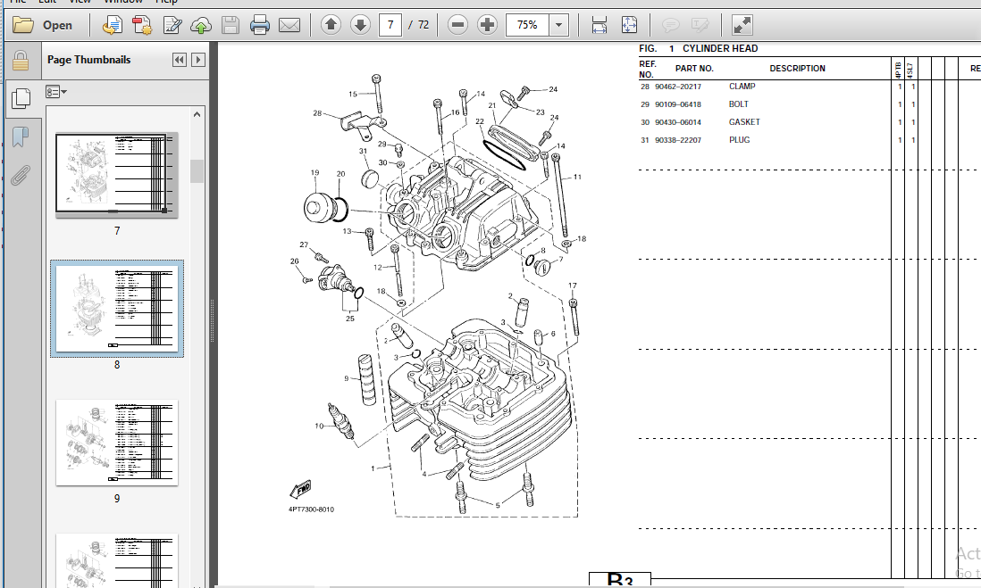This screenshot has width=981, height=588.
Task: Click the CYLINDER HEAD figure title
Action: pos(720,49)
